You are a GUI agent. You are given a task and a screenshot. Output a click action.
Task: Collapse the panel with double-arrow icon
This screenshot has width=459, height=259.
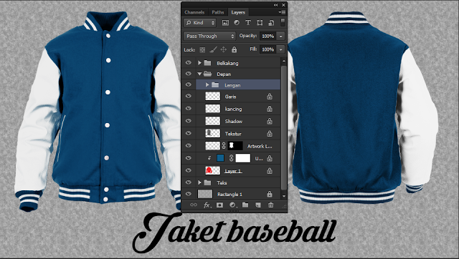point(275,5)
